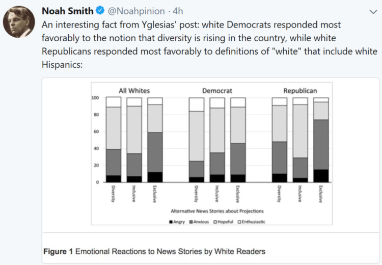Image resolution: width=382 pixels, height=265 pixels.
Task: Click the Republican chart heading
Action: 300,91
